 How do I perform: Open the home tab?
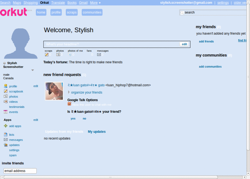41,12
